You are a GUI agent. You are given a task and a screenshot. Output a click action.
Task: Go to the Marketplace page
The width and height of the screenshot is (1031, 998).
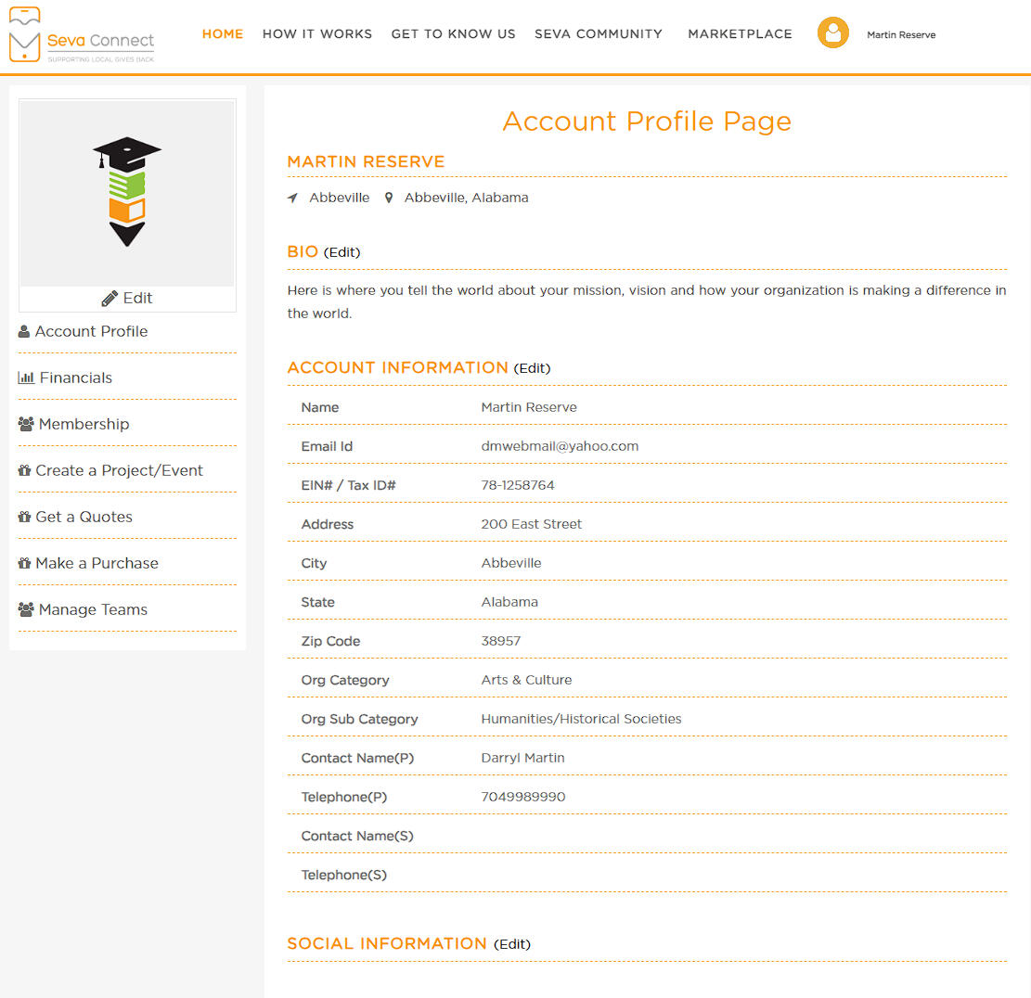point(740,34)
